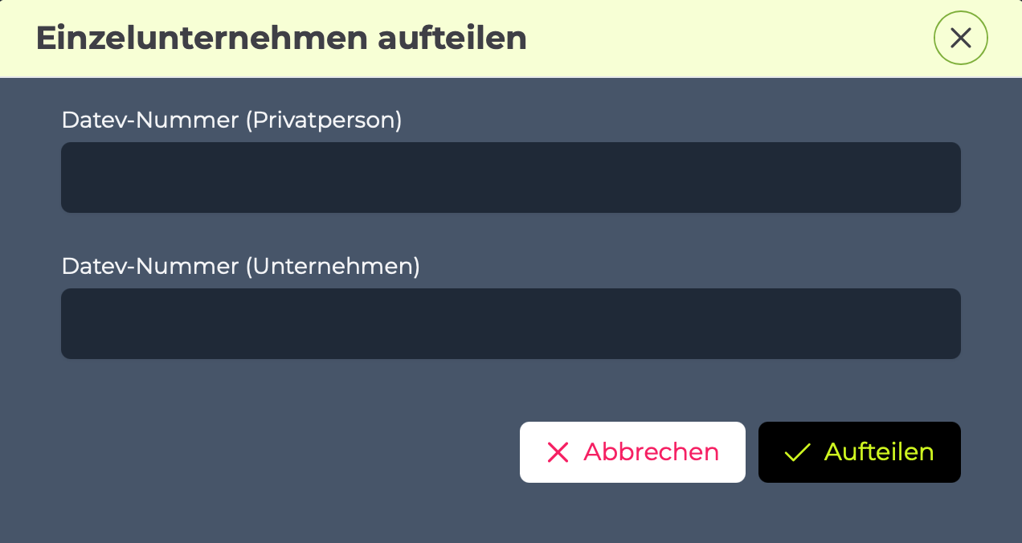Close the Einzelunternehmen aufteilen dialog

[x=960, y=38]
